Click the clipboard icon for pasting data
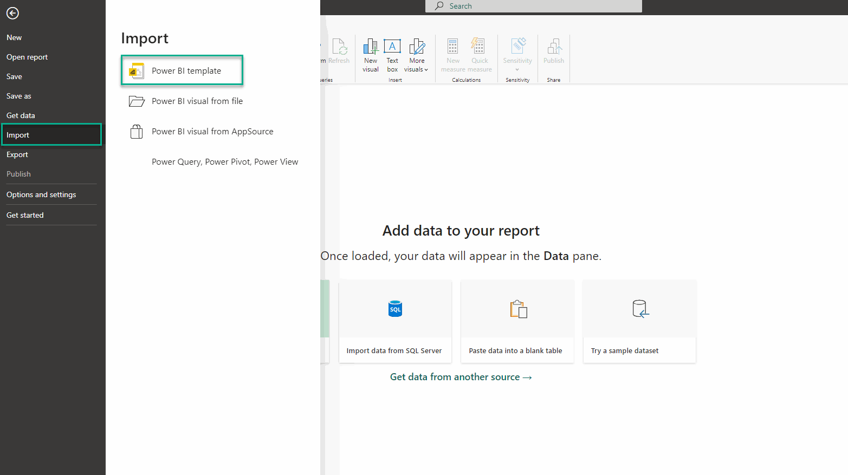Viewport: 848px width, 475px height. 517,308
